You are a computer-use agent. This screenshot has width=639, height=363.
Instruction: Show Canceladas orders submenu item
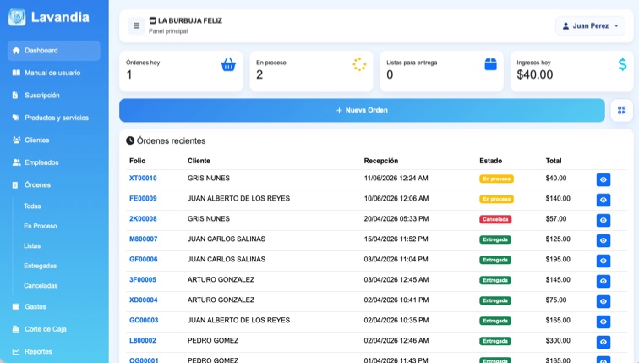coord(41,285)
